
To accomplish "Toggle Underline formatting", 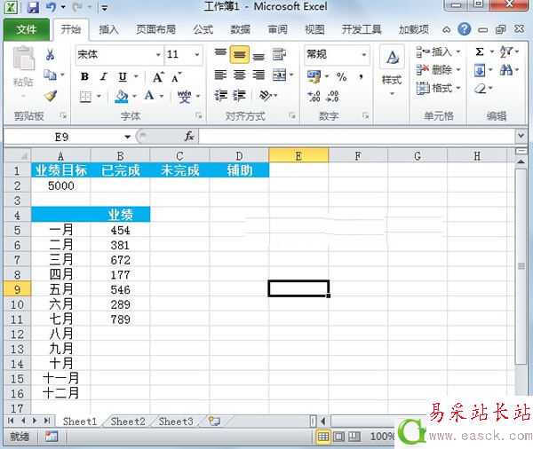I will click(123, 77).
